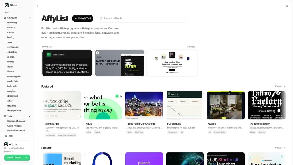Click the bookkeeping tag chip

click(173, 132)
